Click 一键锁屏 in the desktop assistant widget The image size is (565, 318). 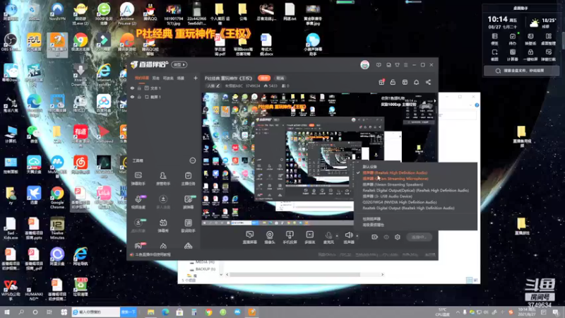[x=530, y=54]
